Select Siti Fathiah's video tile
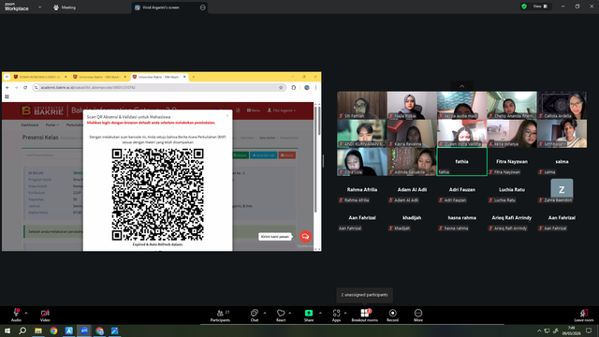The width and height of the screenshot is (599, 337). [x=362, y=105]
